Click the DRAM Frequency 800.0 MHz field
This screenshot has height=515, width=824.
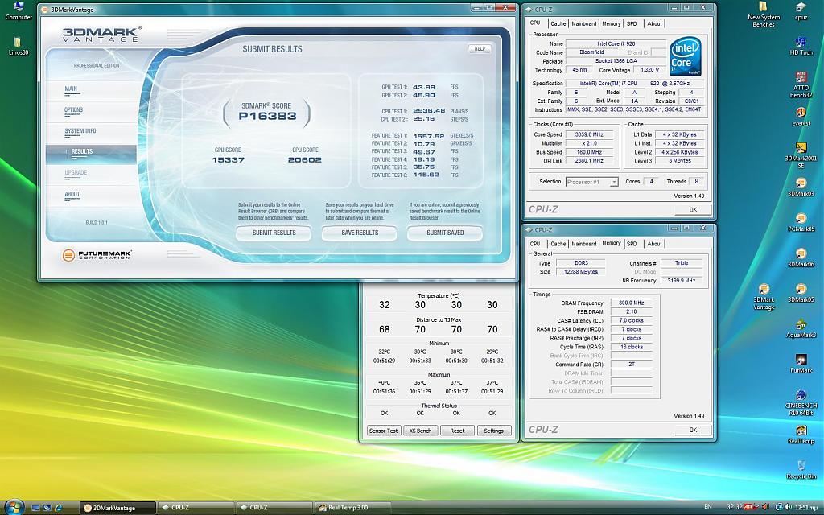pos(632,303)
